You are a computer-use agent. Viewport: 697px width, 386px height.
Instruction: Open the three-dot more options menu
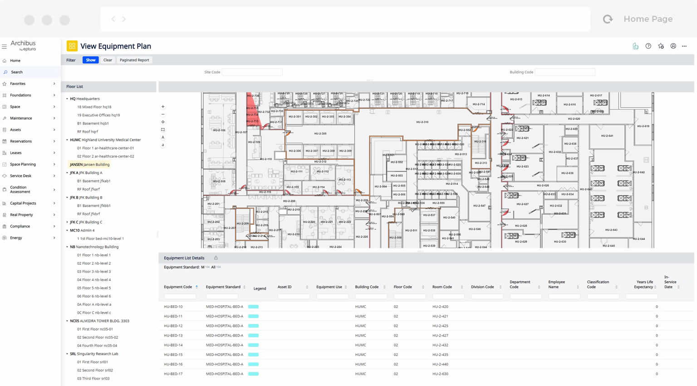tap(684, 46)
